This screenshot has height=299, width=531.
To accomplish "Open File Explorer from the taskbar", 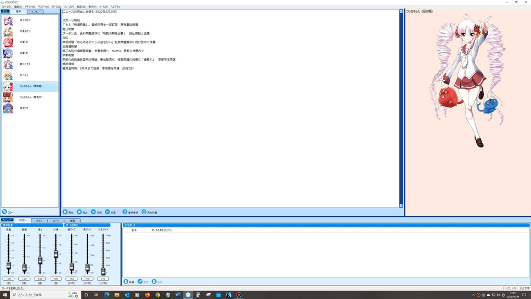I will click(x=117, y=295).
